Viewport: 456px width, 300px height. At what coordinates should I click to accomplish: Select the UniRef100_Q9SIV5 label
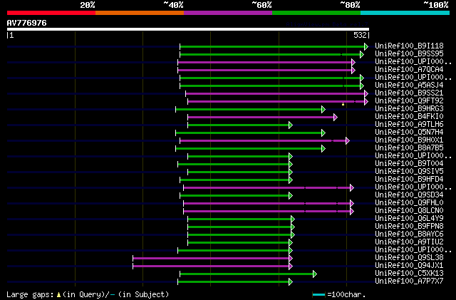(x=409, y=172)
